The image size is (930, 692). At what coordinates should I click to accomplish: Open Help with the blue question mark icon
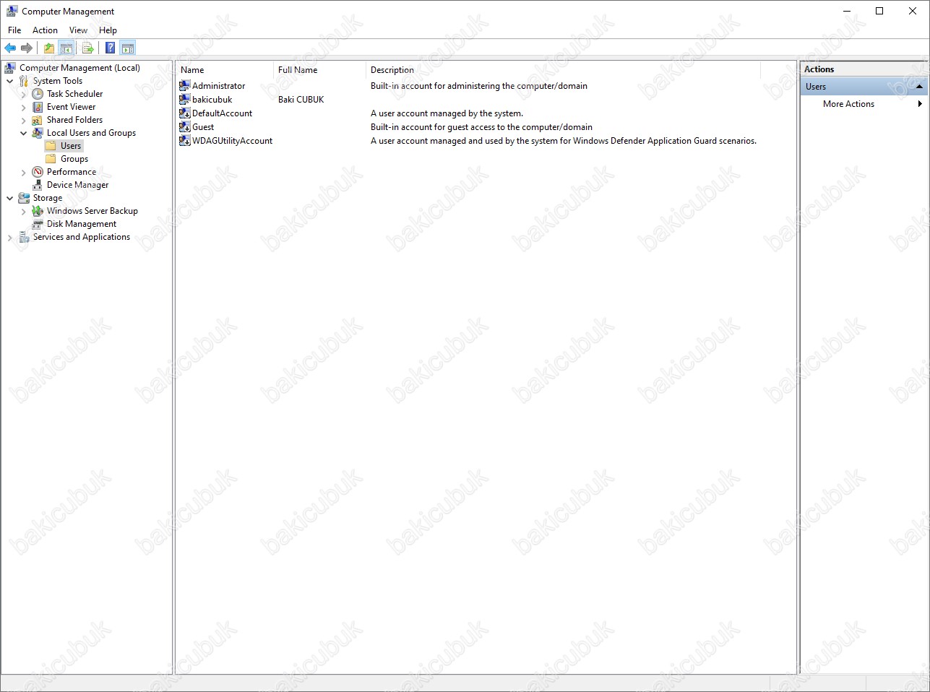click(x=110, y=48)
